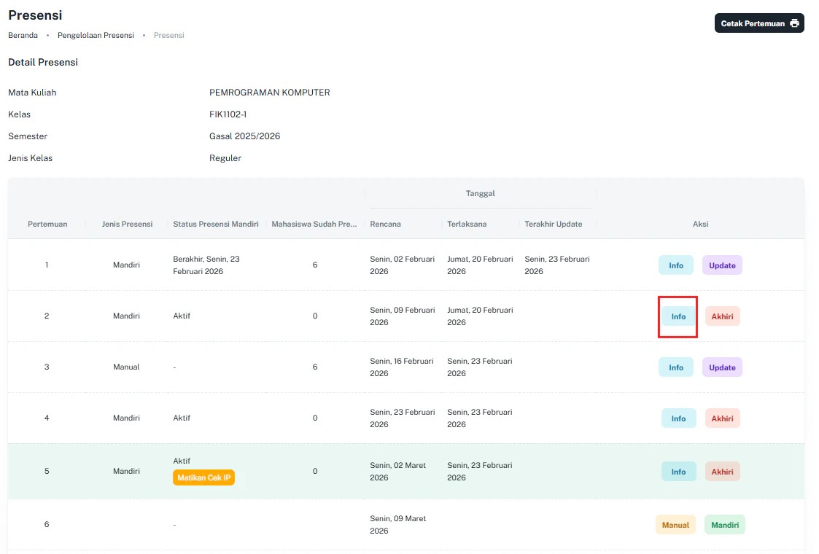Click the Terlaksana column header
This screenshot has height=554, width=819.
467,224
